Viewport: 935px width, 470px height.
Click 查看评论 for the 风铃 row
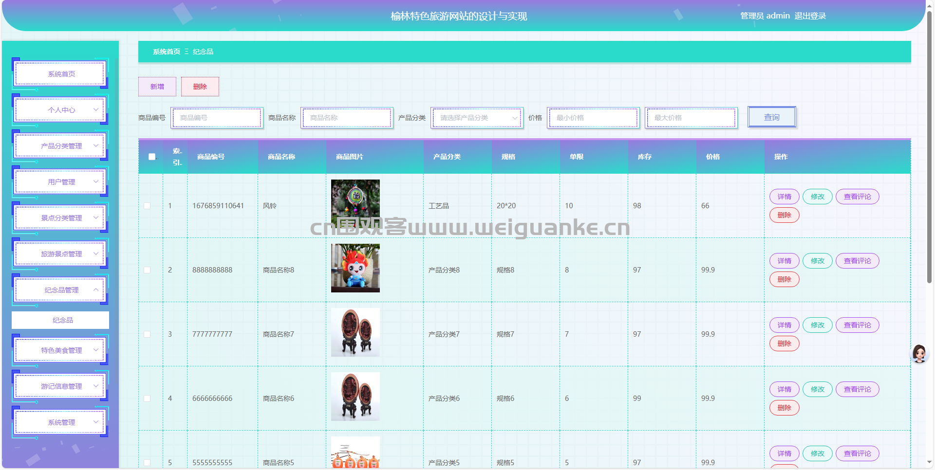[858, 197]
